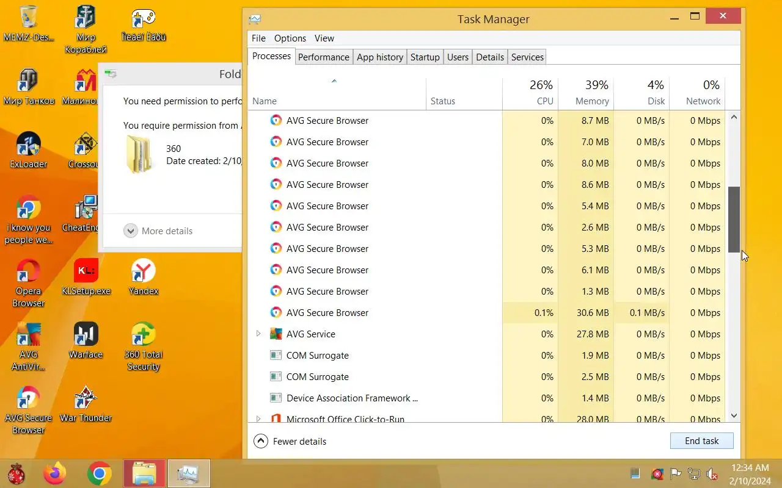782x488 pixels.
Task: Open the View menu in Task Manager
Action: [324, 38]
